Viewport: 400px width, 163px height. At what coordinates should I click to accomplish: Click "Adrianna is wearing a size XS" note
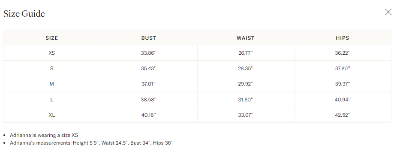[44, 135]
